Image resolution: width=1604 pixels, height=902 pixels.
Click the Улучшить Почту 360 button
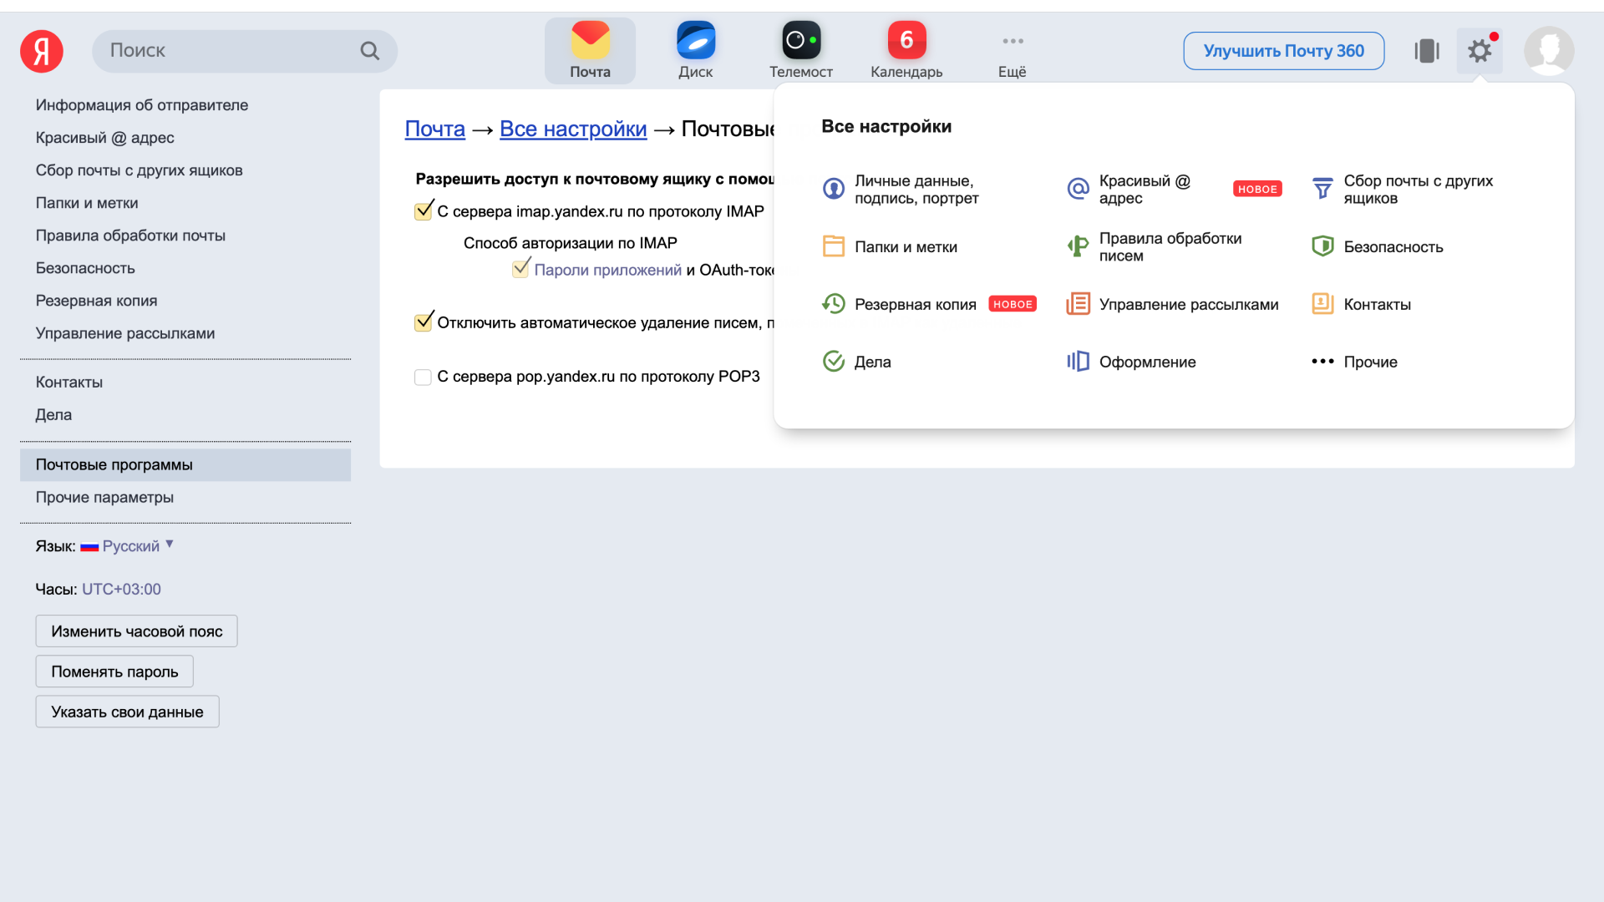(1284, 51)
